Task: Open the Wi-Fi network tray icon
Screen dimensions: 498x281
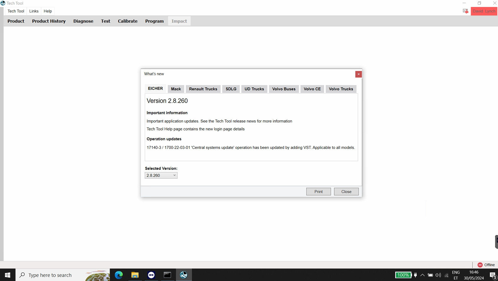Action: [x=447, y=275]
